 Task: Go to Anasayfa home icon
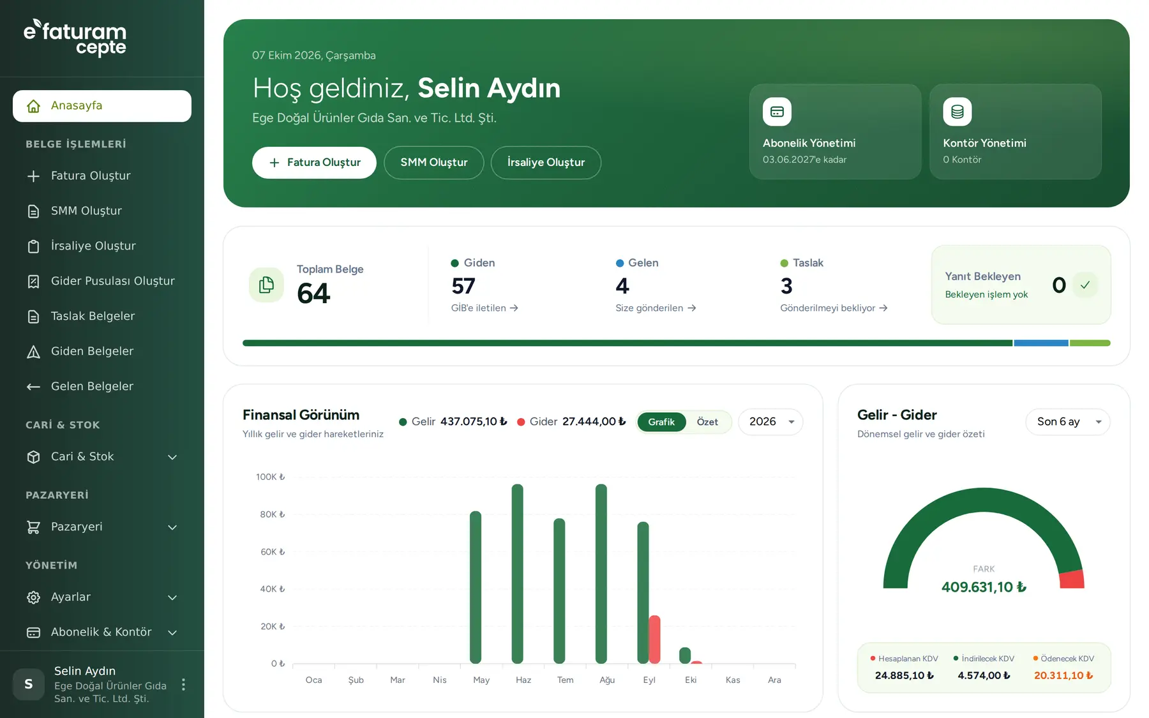click(34, 106)
